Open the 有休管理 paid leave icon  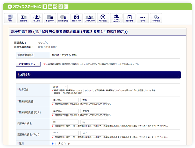[129, 18]
